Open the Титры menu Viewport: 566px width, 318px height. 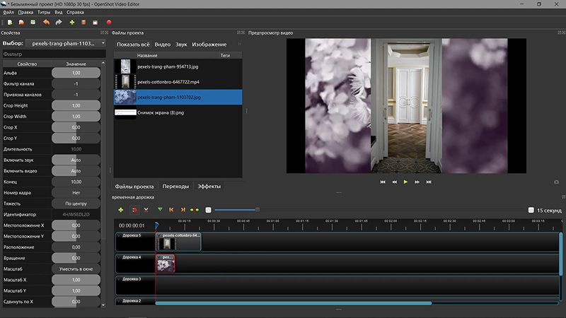(44, 12)
